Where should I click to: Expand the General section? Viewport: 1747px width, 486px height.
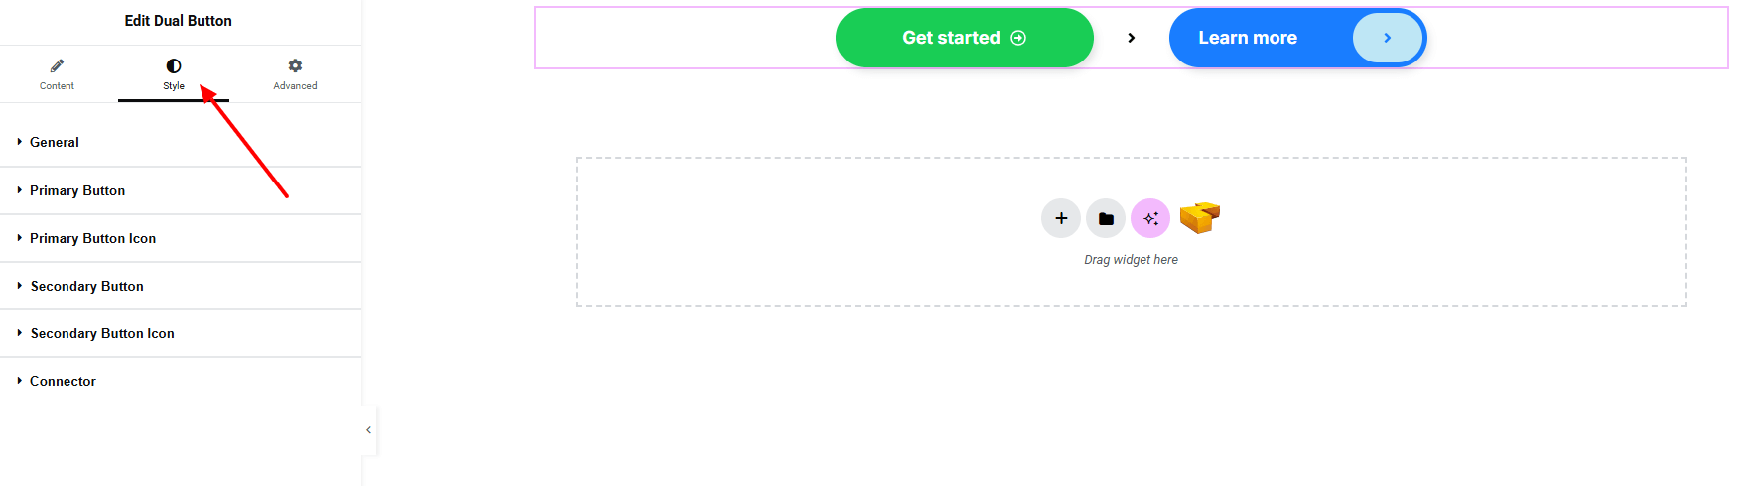pyautogui.click(x=55, y=142)
